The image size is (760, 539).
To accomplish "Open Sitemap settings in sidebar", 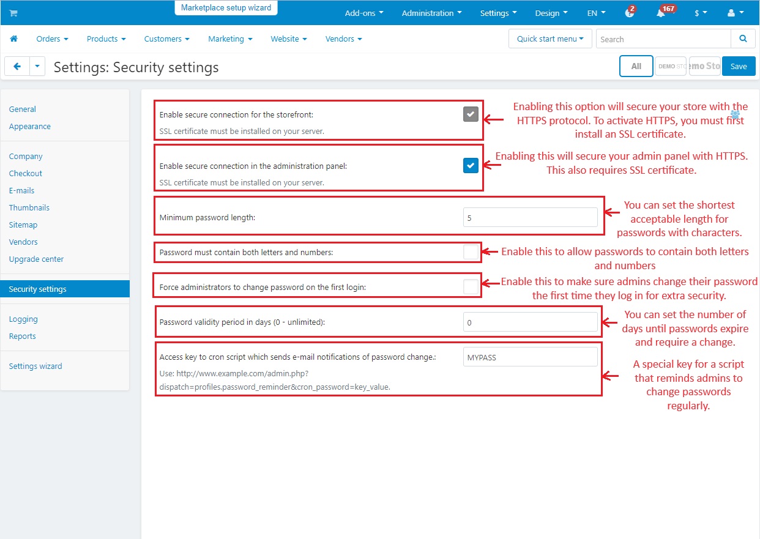I will (23, 225).
